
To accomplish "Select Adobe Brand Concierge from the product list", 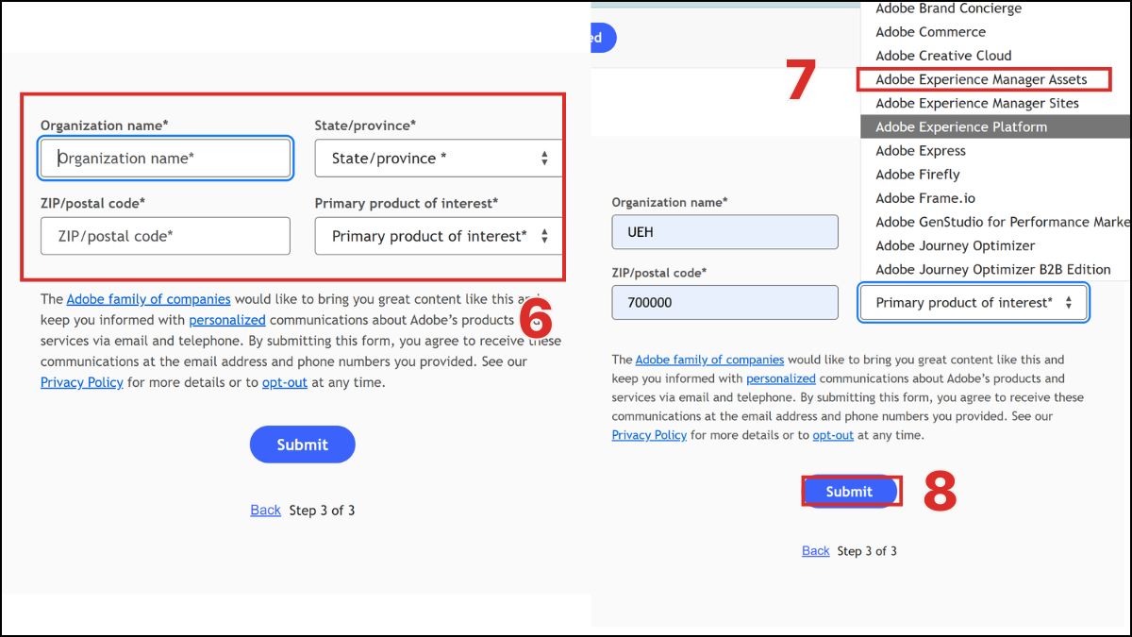I will pyautogui.click(x=948, y=8).
